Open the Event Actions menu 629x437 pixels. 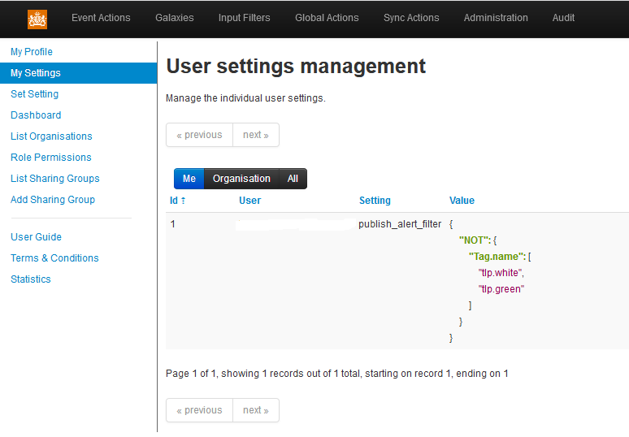pos(101,18)
